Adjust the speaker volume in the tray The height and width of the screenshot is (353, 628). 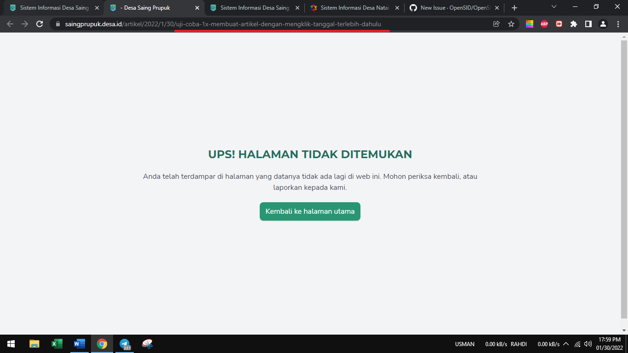pyautogui.click(x=588, y=343)
